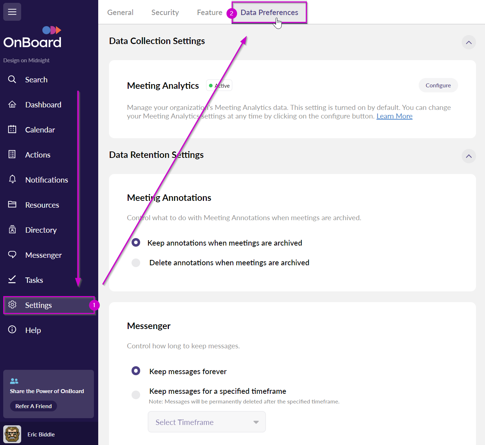Open Settings in sidebar
The image size is (485, 445).
[49, 305]
